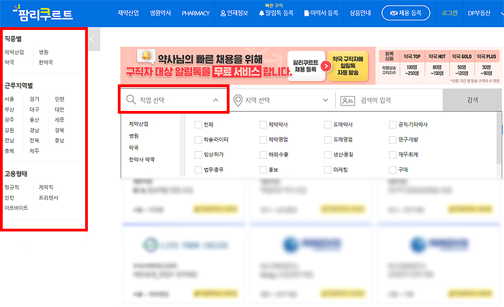Click the 약국 PLUS table cell

pyautogui.click(x=487, y=56)
